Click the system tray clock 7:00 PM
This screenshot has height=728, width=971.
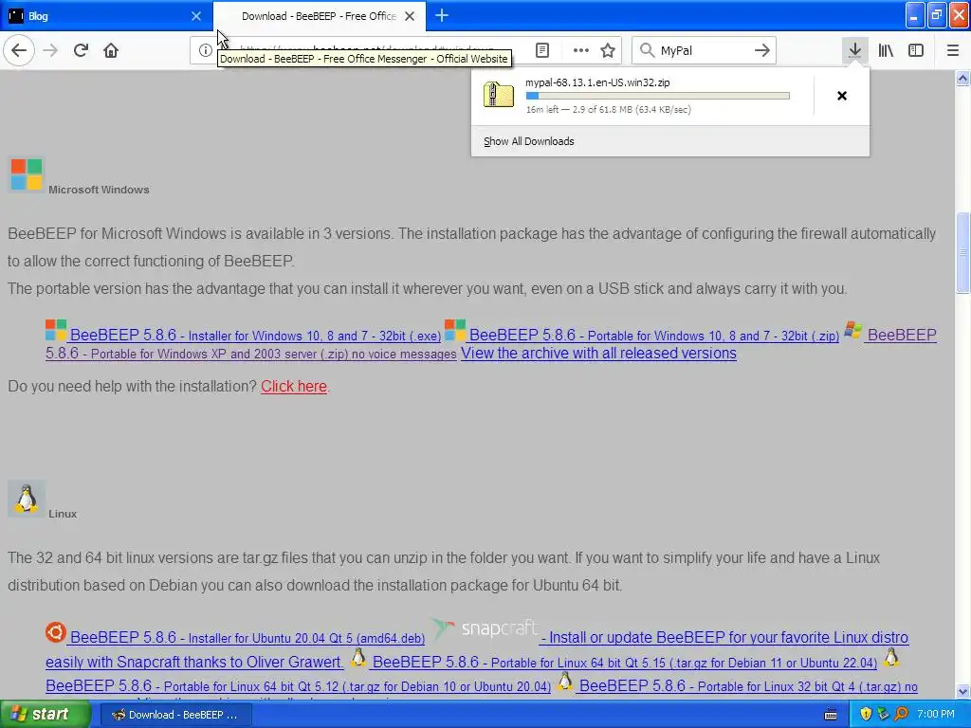click(936, 714)
